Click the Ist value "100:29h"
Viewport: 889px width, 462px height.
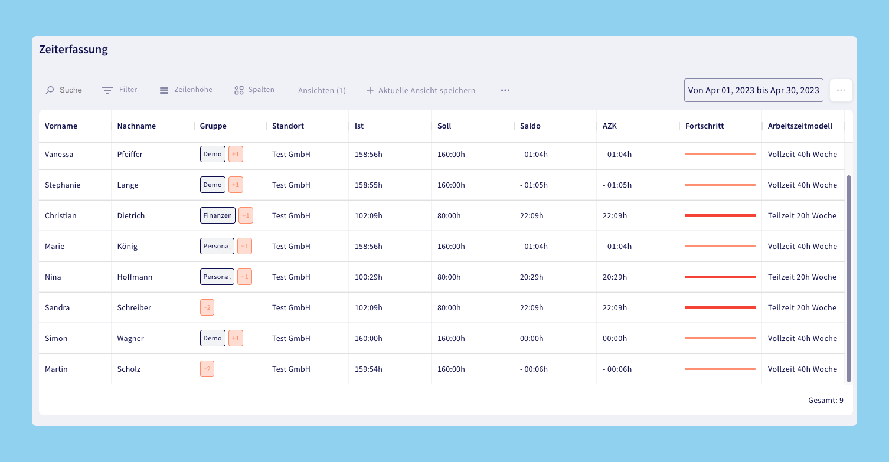pos(368,277)
